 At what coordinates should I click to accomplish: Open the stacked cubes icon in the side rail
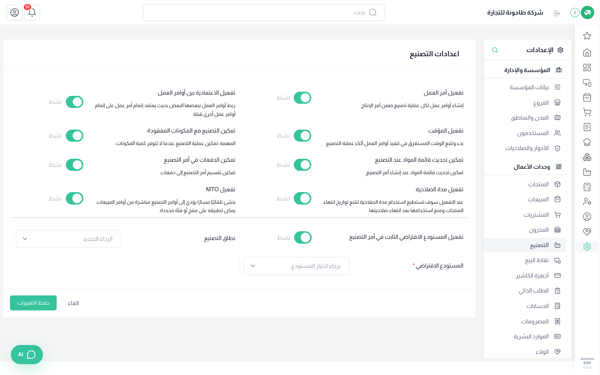pos(587,157)
